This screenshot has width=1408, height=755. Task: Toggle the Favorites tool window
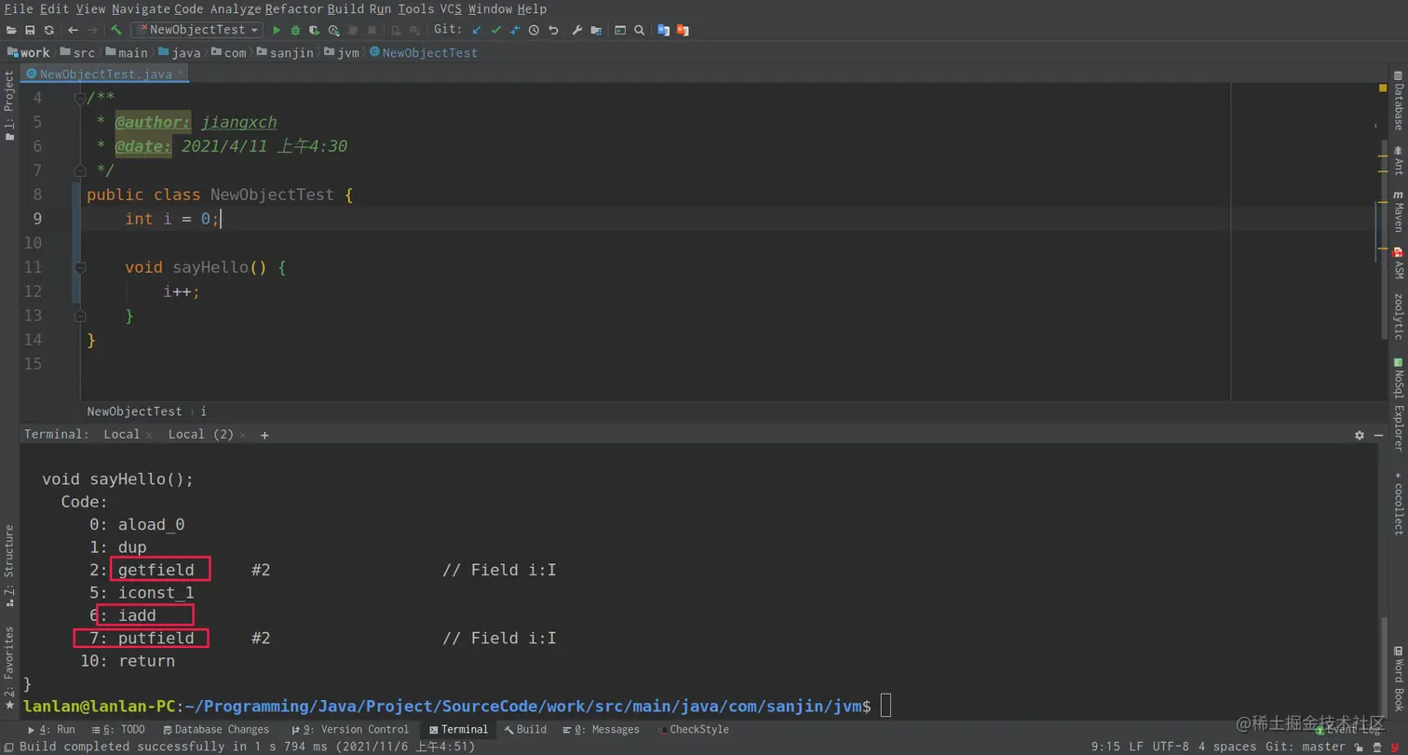[x=9, y=667]
